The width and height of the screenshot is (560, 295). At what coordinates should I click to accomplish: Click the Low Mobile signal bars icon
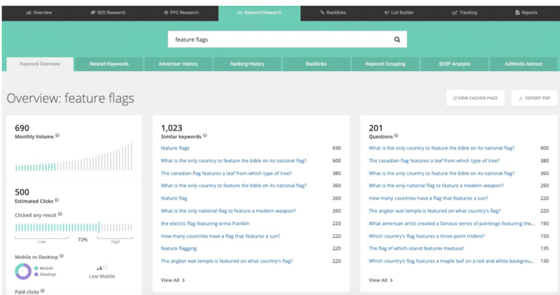coord(102,267)
